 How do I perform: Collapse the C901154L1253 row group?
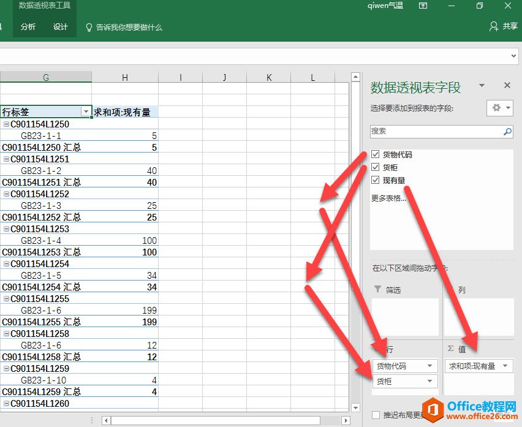click(6, 229)
